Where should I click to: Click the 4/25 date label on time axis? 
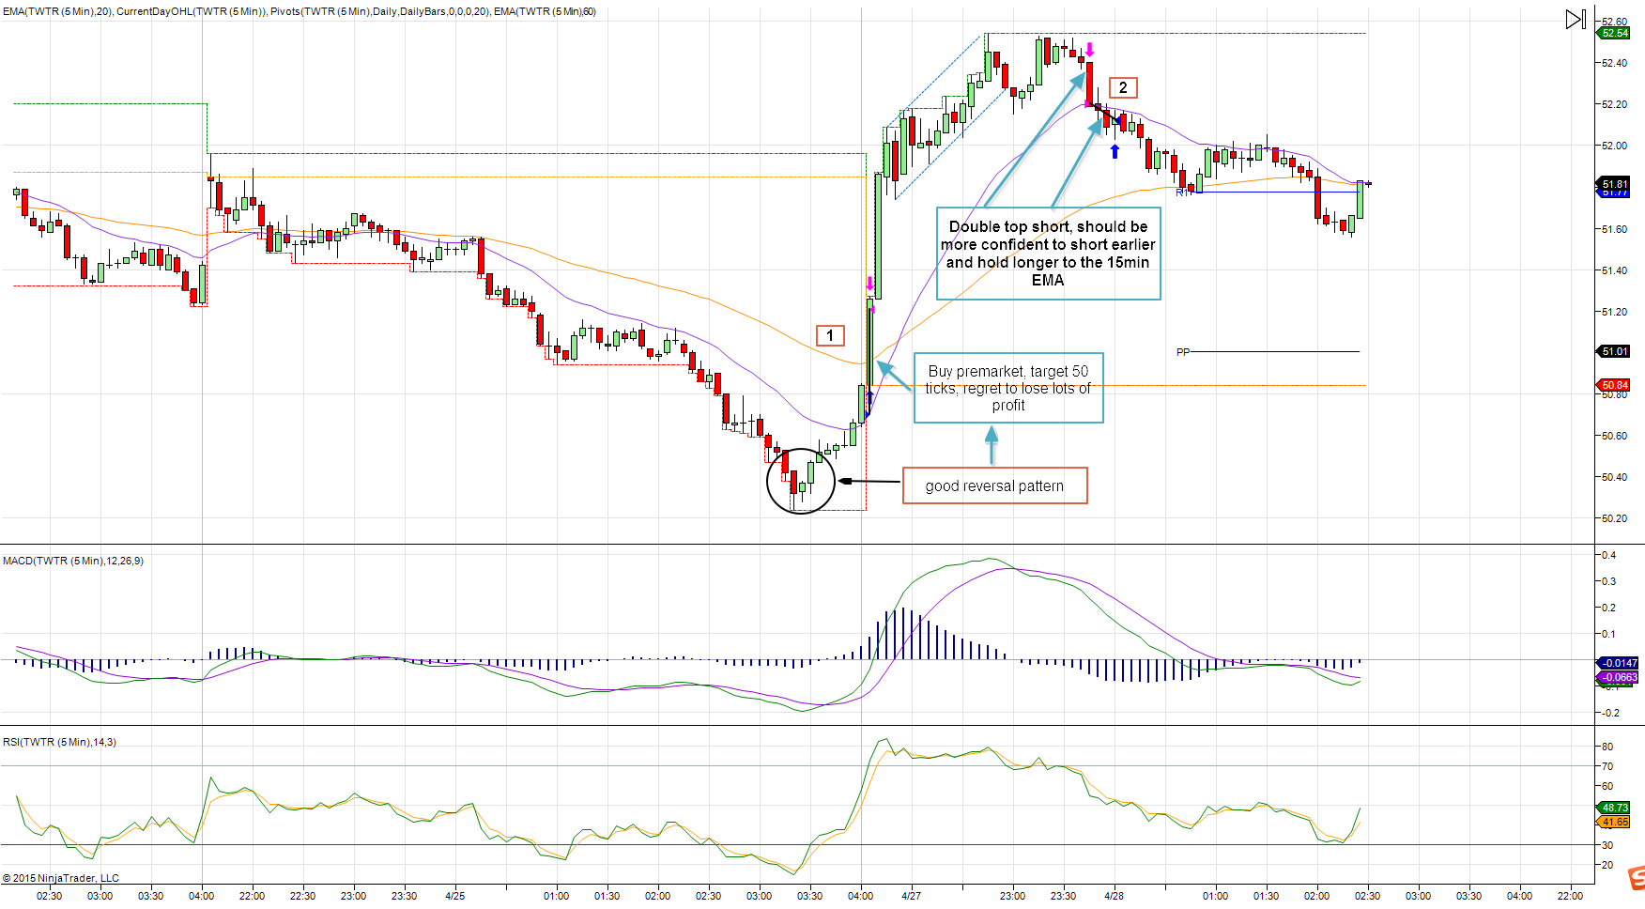[x=455, y=896]
